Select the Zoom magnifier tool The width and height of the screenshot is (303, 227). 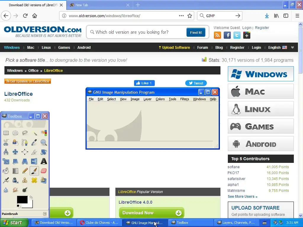click(44, 142)
